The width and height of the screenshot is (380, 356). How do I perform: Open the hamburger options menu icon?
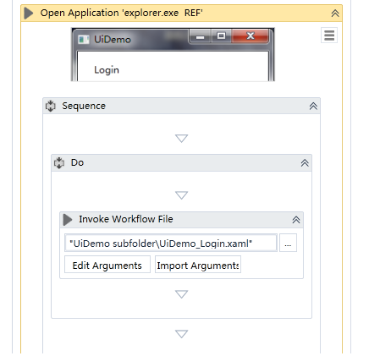pyautogui.click(x=329, y=36)
